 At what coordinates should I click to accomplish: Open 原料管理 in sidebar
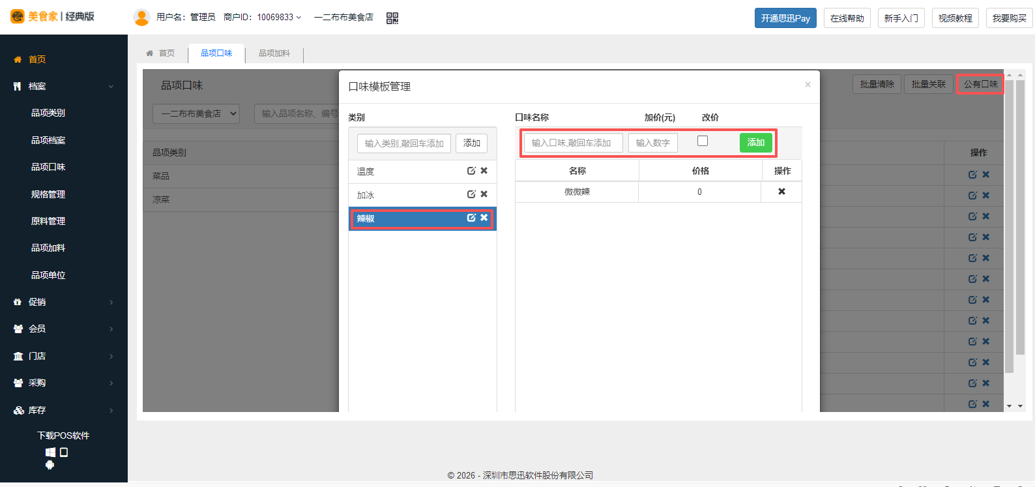48,221
